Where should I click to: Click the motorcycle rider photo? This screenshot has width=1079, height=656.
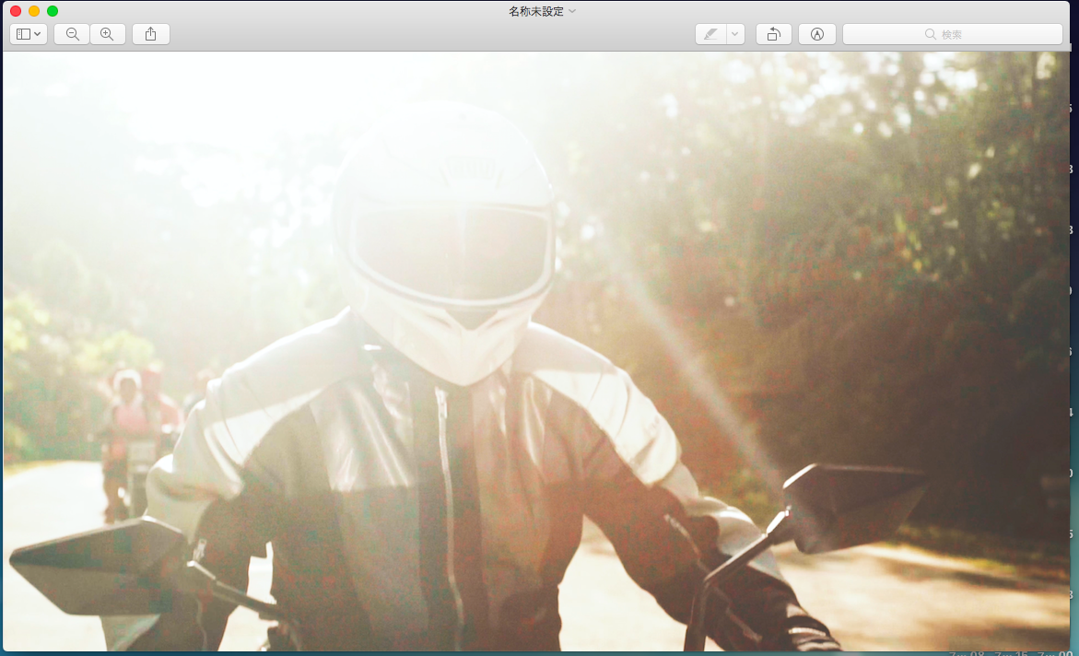536,351
